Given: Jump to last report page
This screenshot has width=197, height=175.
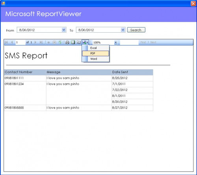Looking at the screenshot, I should click(x=41, y=42).
